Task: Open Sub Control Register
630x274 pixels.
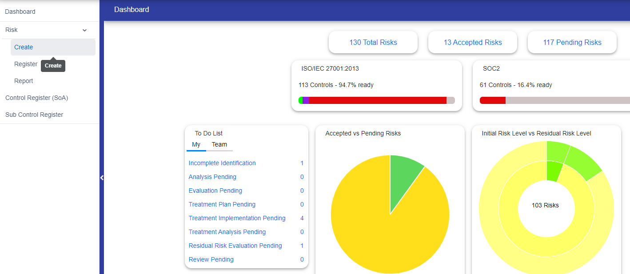Action: point(34,115)
